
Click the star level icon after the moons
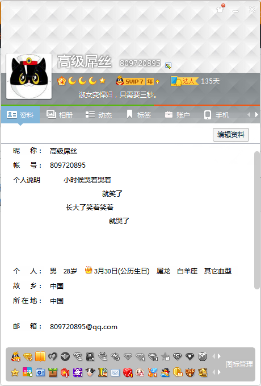tap(103, 81)
